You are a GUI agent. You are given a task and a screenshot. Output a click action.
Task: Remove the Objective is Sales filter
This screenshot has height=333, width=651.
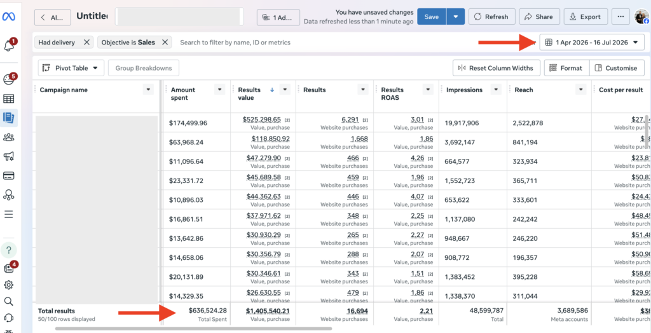tap(165, 43)
